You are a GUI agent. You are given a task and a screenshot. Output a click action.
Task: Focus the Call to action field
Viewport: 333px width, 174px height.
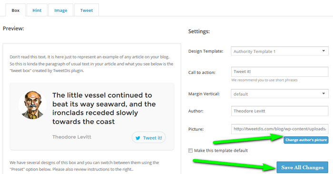click(x=280, y=72)
